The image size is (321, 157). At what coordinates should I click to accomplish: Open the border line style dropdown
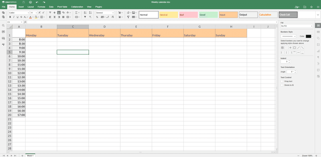click(288, 36)
